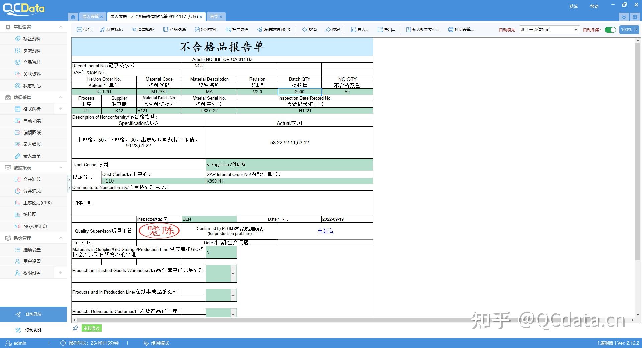This screenshot has width=642, height=348.
Task: Open 工序能力(CPK) report
Action: pos(37,203)
